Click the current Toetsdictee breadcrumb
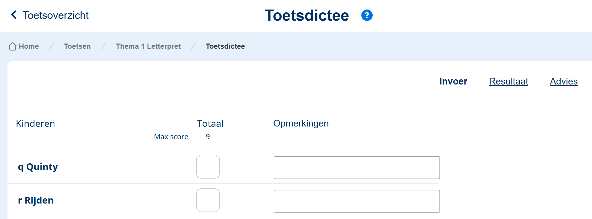This screenshot has width=592, height=219. point(225,46)
